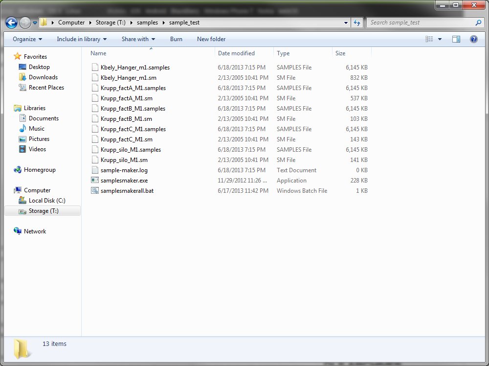The width and height of the screenshot is (489, 366).
Task: Click the Change your view icon
Action: (429, 39)
